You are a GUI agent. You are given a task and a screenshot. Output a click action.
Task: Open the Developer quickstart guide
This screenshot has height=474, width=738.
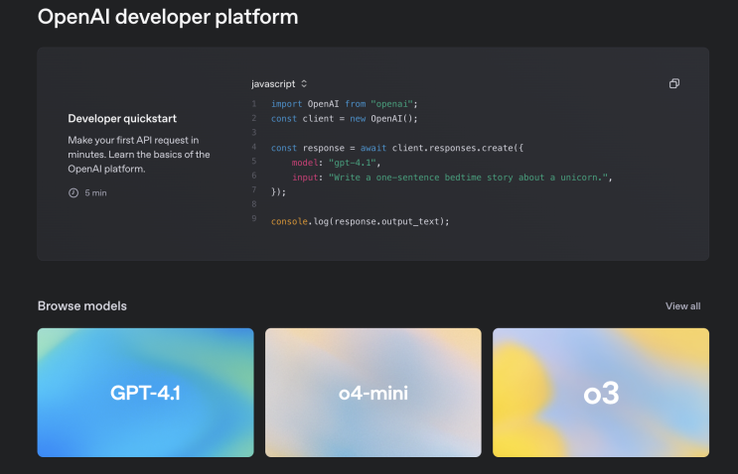pyautogui.click(x=122, y=119)
